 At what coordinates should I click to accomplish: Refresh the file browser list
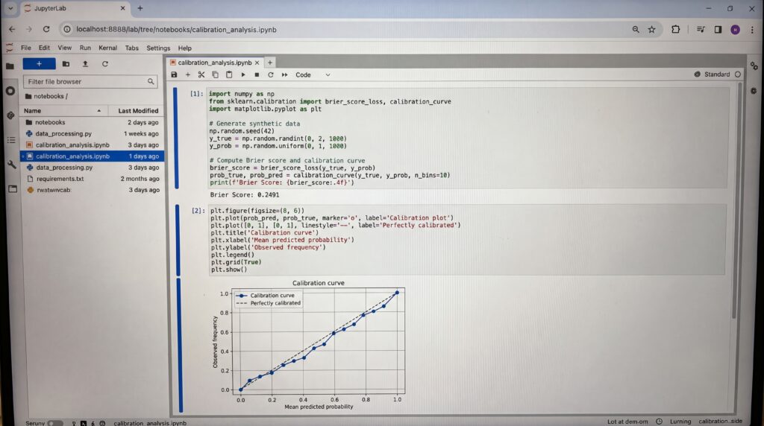point(104,64)
